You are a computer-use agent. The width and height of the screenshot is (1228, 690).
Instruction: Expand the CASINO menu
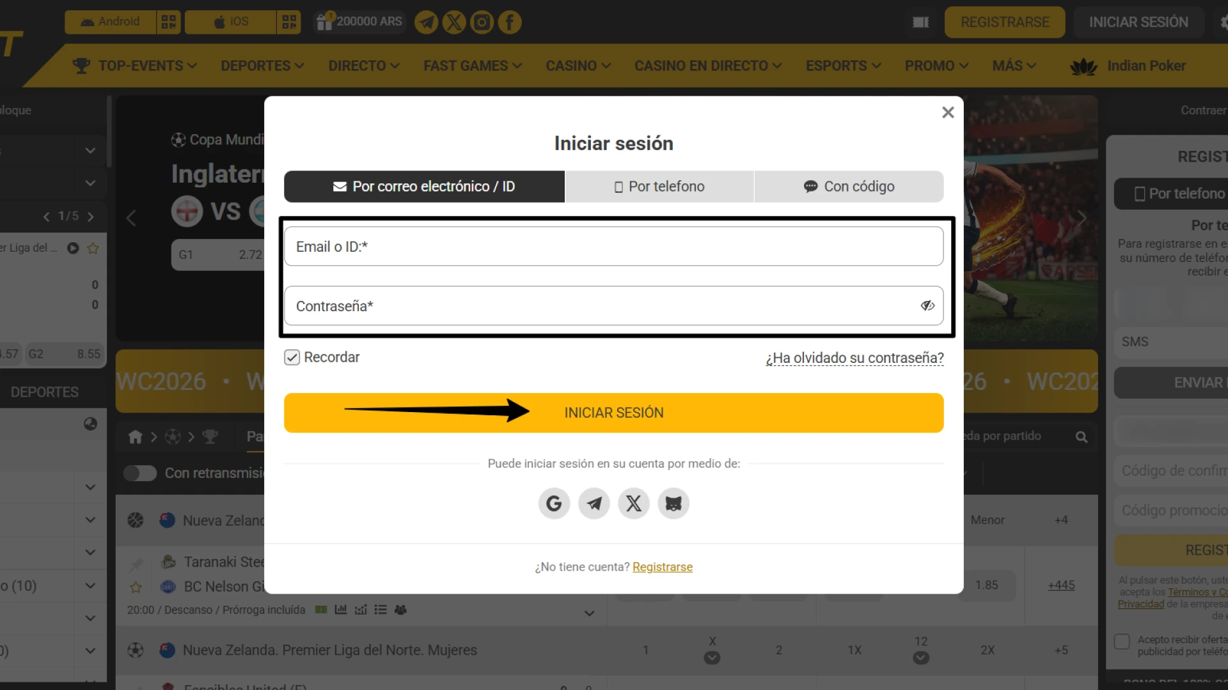[x=578, y=66]
